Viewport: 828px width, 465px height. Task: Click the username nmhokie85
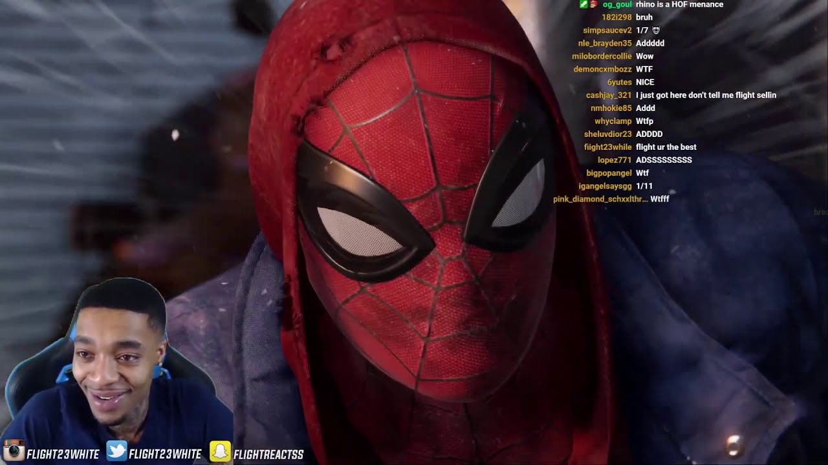point(611,108)
